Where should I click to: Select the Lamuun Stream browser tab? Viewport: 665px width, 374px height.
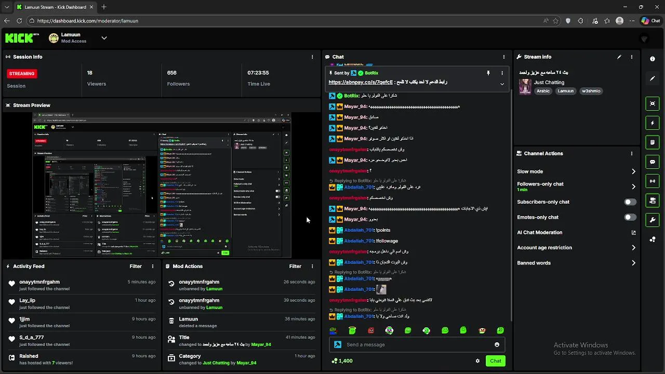(55, 7)
